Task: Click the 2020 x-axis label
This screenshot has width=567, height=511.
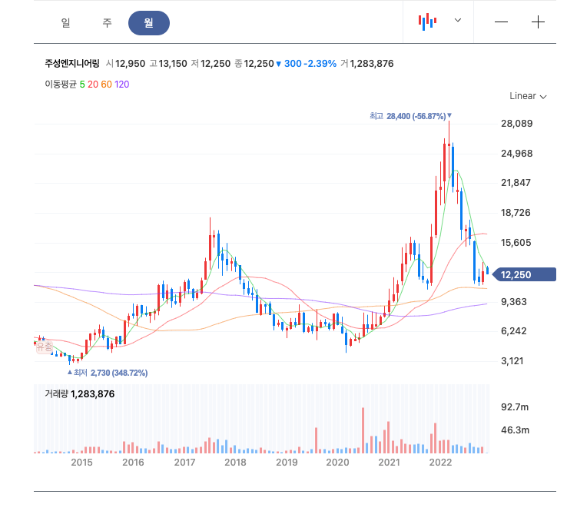Action: [338, 462]
